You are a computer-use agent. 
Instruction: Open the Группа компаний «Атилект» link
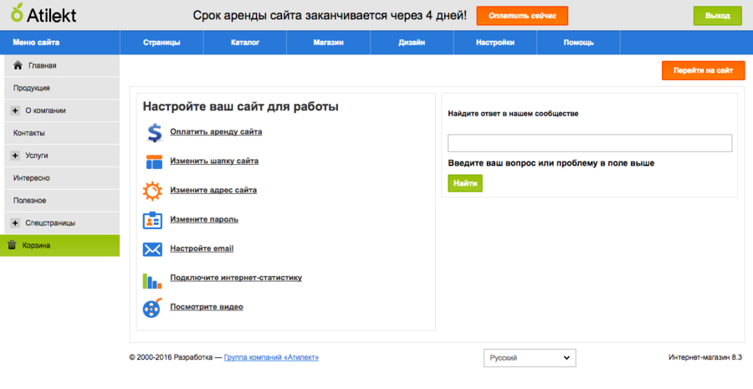[x=271, y=357]
